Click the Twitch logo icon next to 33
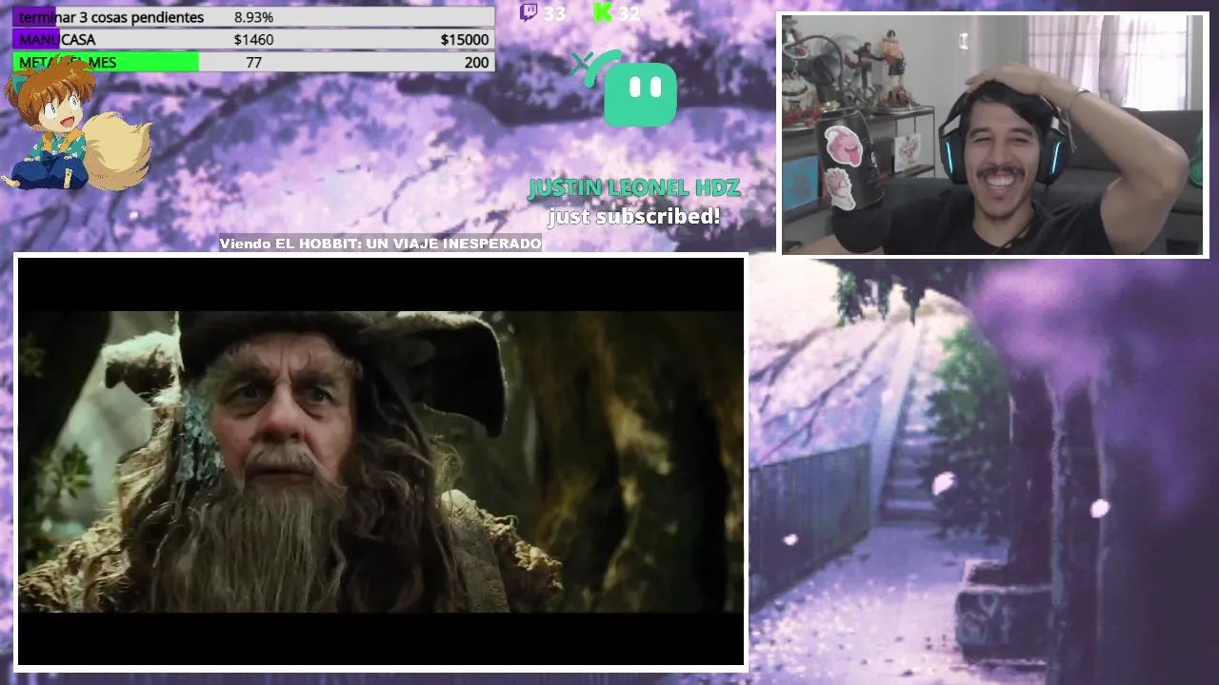The width and height of the screenshot is (1219, 685). click(x=529, y=12)
